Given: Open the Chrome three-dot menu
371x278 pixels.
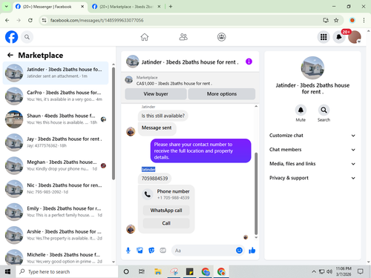Looking at the screenshot, I should coord(364,20).
